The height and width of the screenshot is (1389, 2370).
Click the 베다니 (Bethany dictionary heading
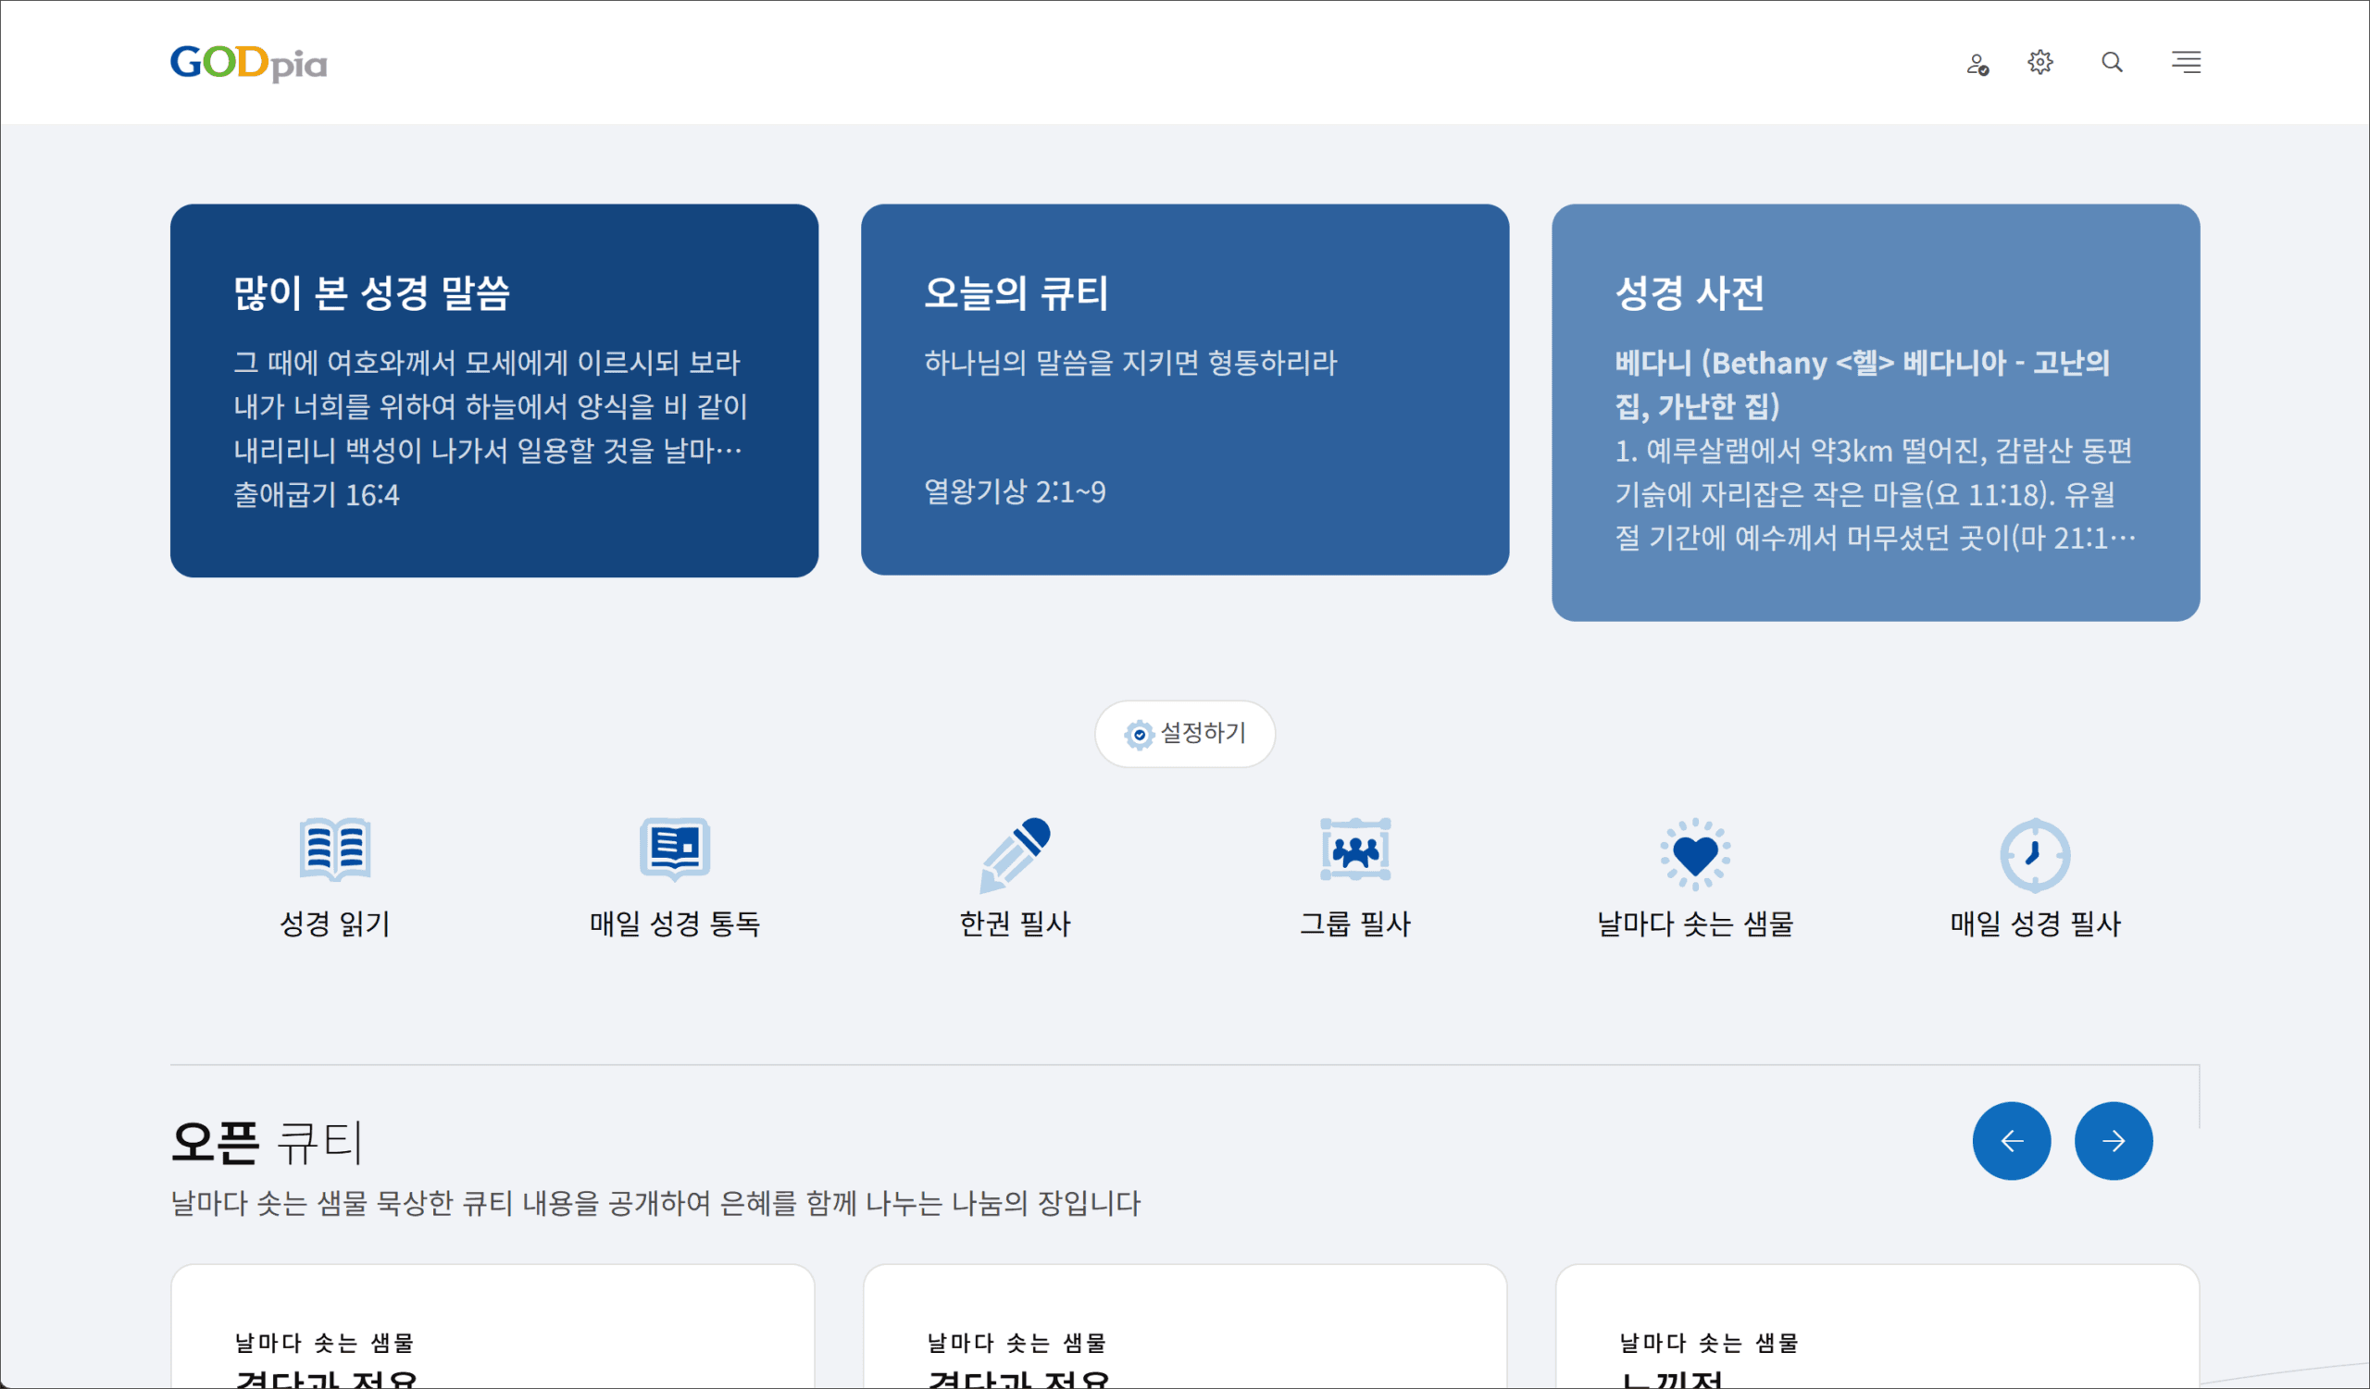pyautogui.click(x=1862, y=383)
